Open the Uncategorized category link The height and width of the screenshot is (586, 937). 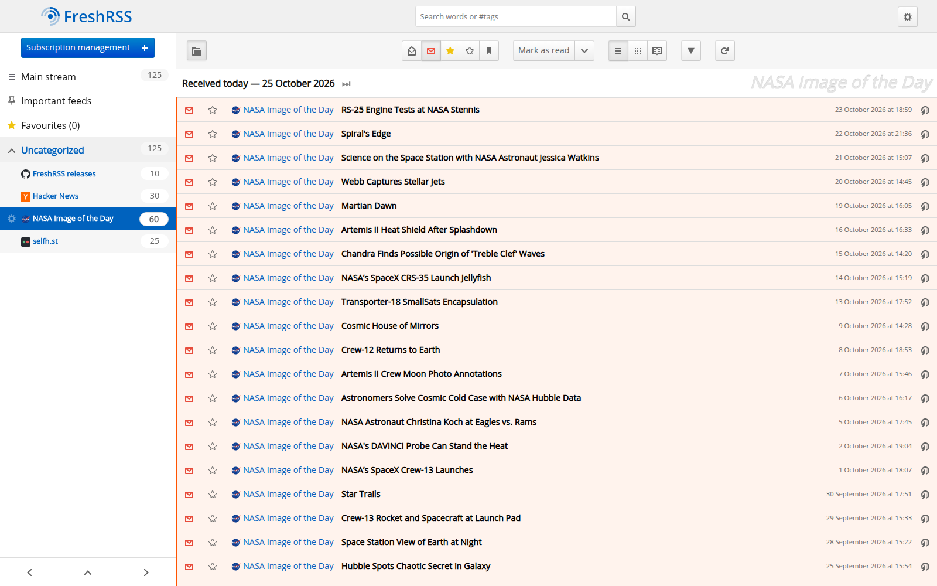pos(53,150)
